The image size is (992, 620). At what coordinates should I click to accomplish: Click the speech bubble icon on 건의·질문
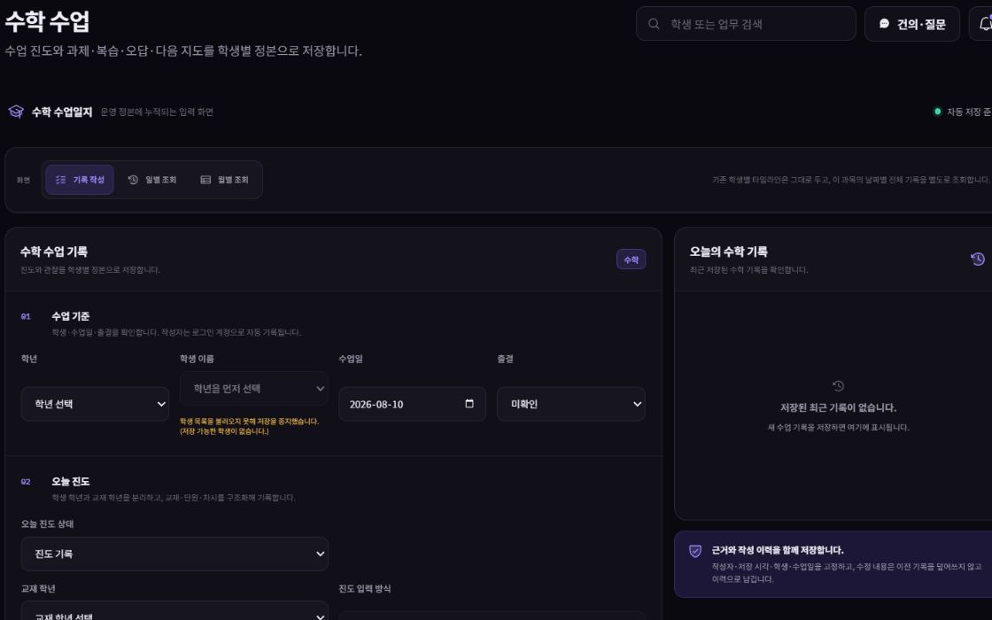(885, 24)
